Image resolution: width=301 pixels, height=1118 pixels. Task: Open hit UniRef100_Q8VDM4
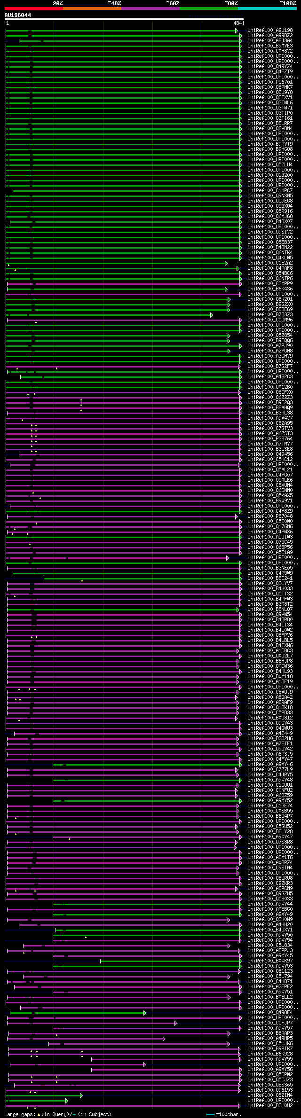tap(270, 129)
